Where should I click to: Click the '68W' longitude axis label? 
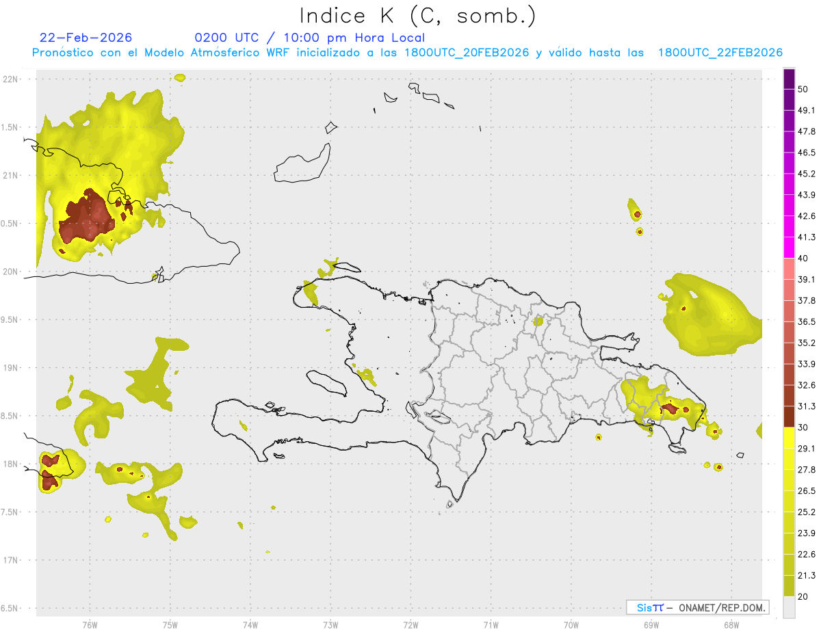(731, 624)
